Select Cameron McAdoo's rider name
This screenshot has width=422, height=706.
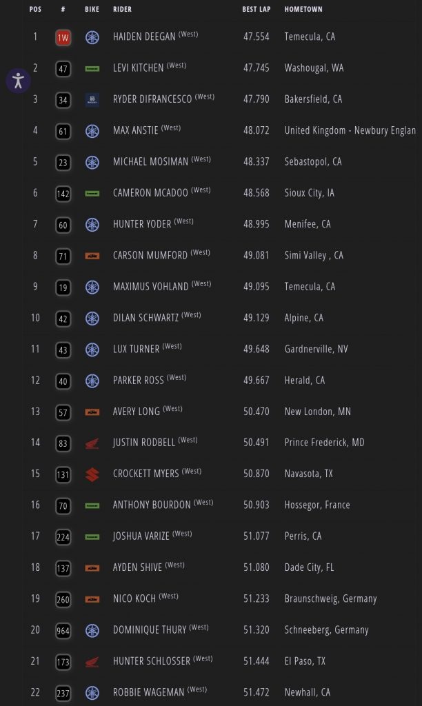click(150, 193)
